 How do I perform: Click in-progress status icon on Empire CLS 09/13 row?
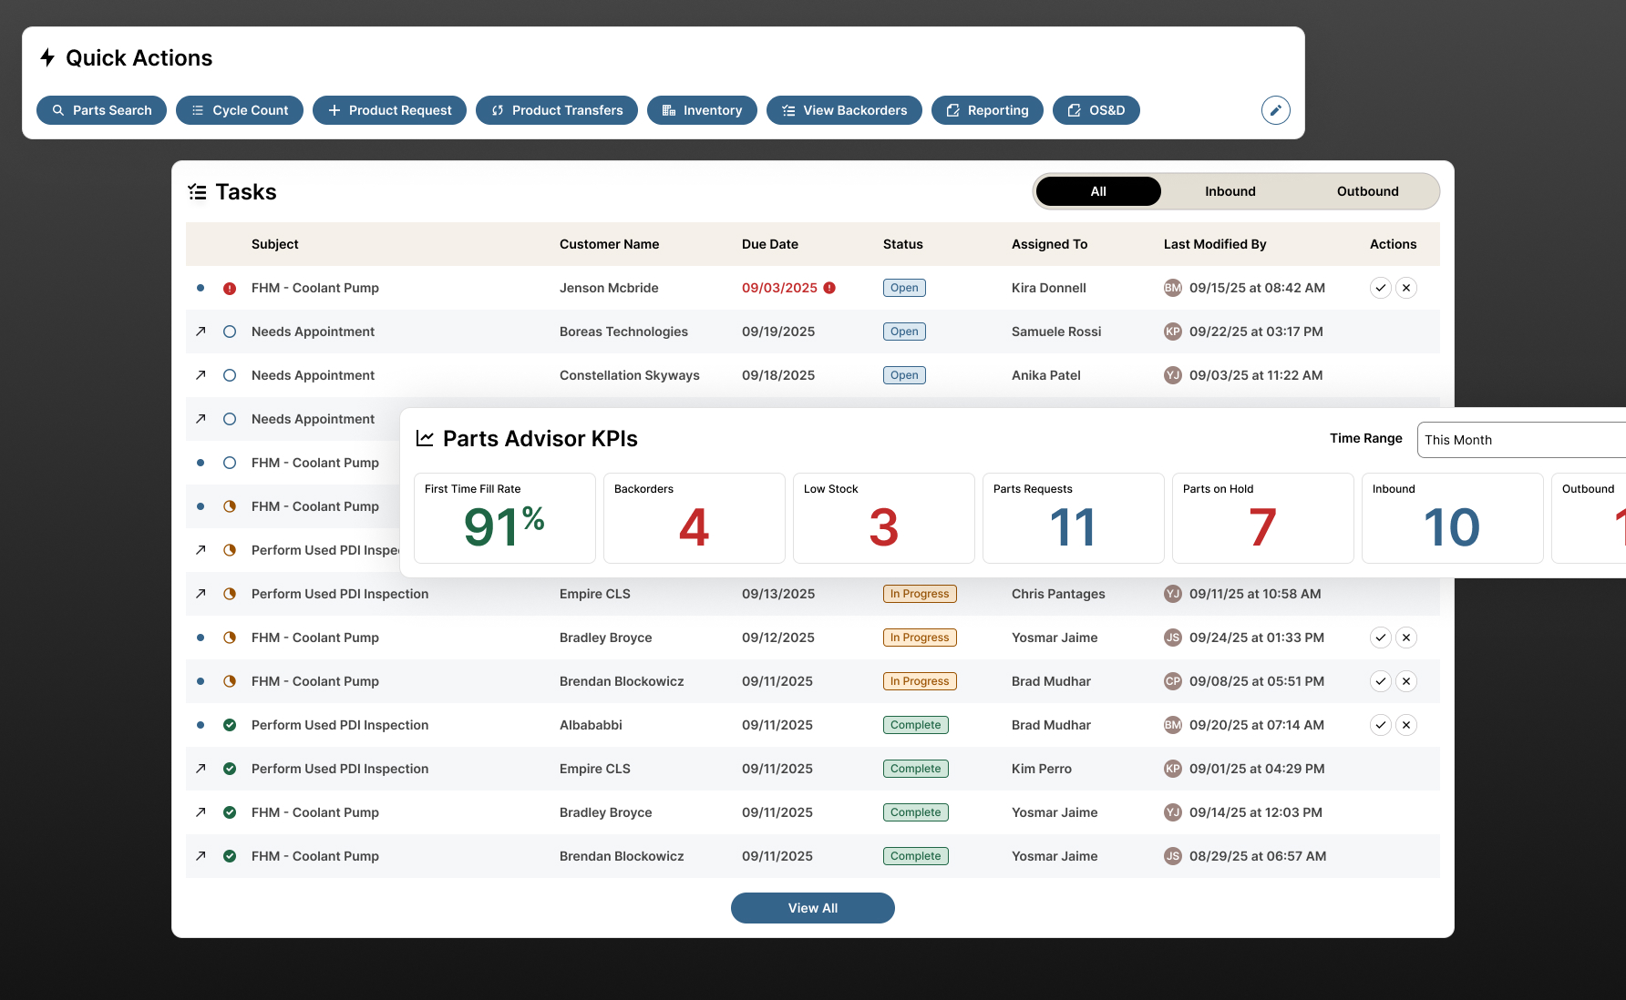[230, 594]
